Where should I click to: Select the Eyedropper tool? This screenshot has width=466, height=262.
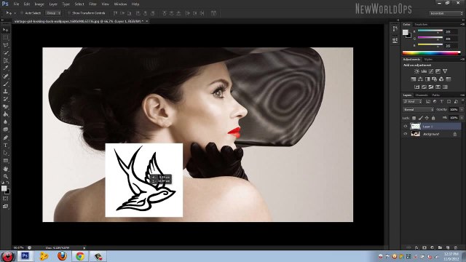tap(6, 68)
